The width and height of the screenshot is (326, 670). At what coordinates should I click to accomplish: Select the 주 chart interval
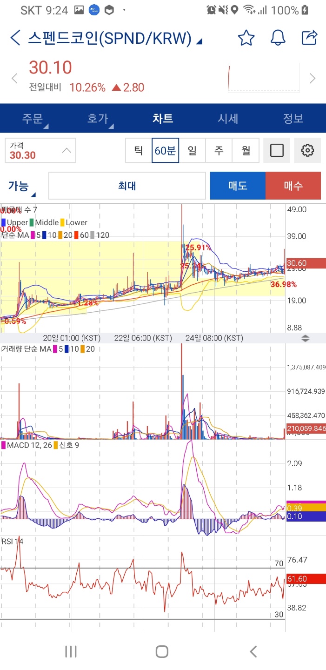[219, 150]
